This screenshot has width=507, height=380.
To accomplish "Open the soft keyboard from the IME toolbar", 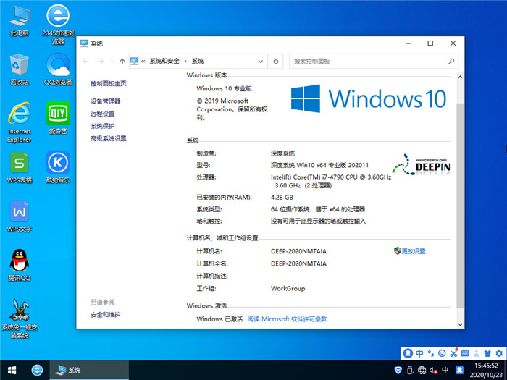I will pos(465,353).
